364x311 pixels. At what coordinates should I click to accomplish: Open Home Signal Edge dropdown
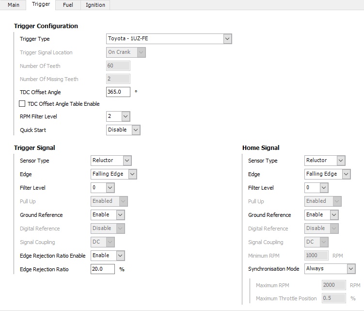coord(328,174)
